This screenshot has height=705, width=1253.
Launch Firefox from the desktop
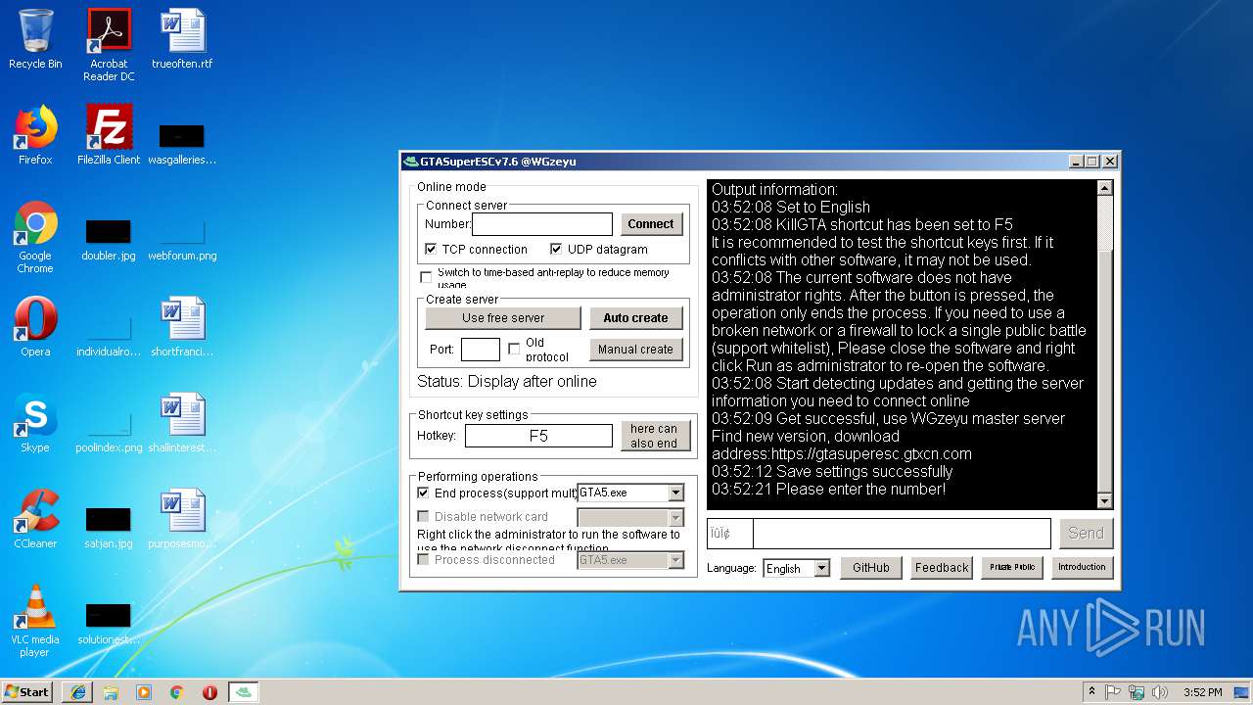[x=35, y=135]
